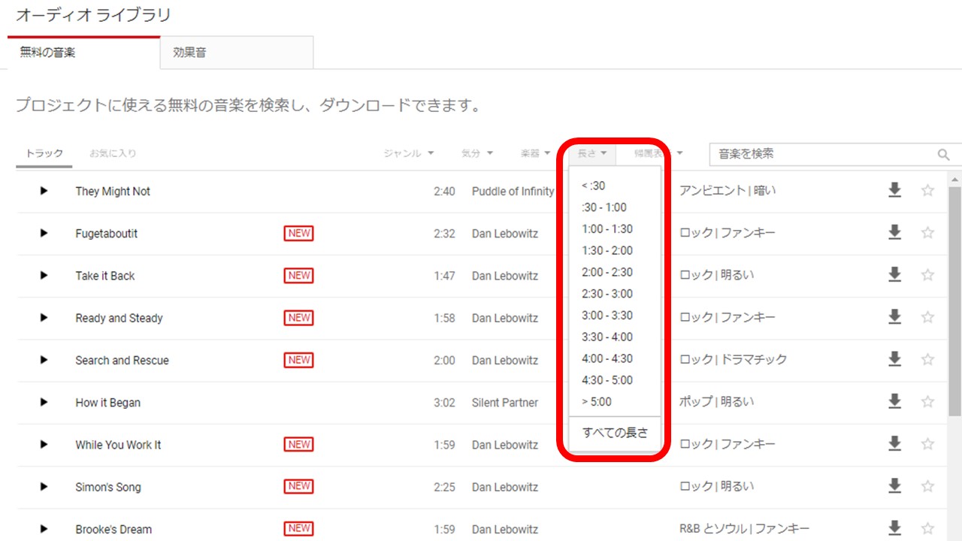Download the track Simon's Song

click(x=894, y=487)
